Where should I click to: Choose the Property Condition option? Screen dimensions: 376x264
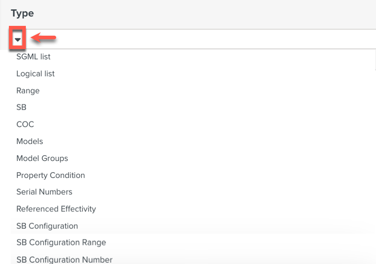click(50, 175)
